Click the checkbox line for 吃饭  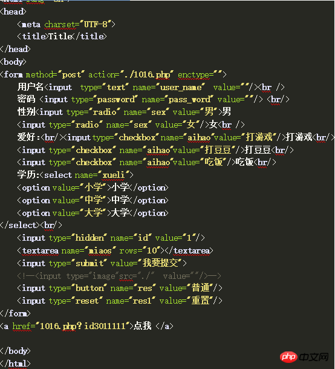tap(146, 162)
